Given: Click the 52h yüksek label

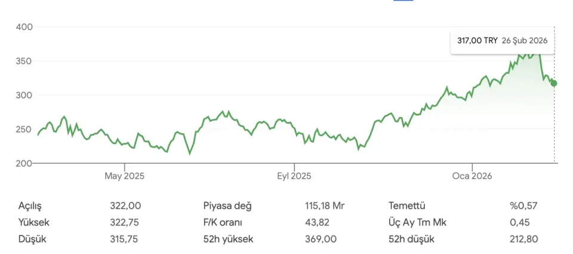Looking at the screenshot, I should [x=229, y=239].
